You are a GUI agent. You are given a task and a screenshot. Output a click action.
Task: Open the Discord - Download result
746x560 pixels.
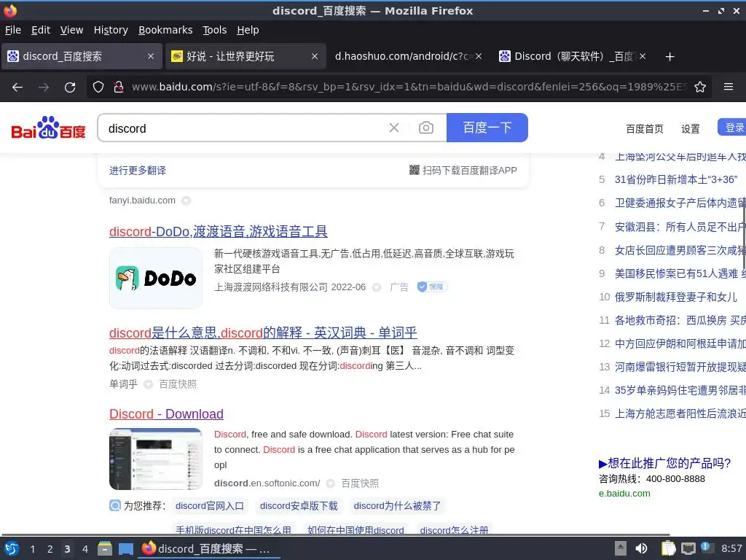[166, 414]
